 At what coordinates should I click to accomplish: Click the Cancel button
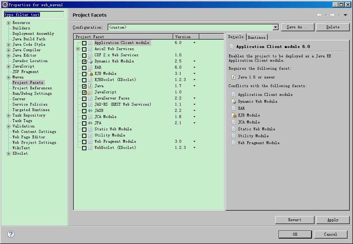pyautogui.click(x=330, y=234)
